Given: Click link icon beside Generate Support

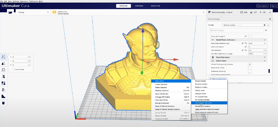Looking at the screenshot, I should pyautogui.click(x=245, y=36).
